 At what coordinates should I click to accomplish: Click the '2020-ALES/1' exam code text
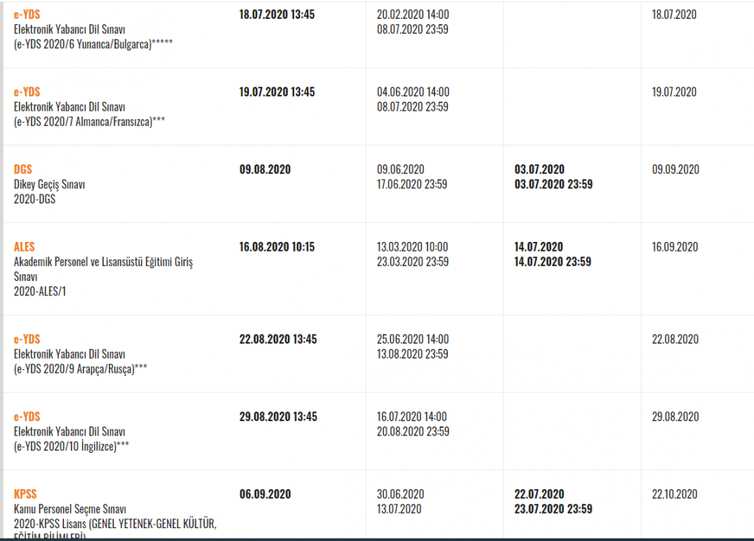[41, 291]
